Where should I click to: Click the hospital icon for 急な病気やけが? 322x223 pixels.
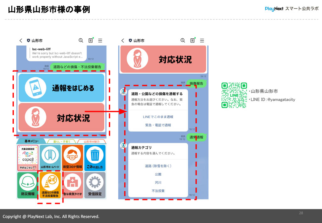[x=72, y=185]
